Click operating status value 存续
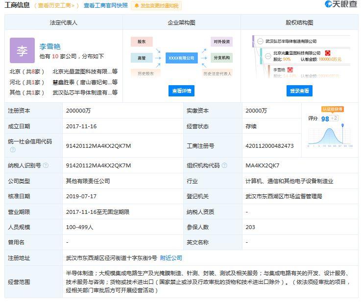362x302 pixels. pyautogui.click(x=251, y=126)
